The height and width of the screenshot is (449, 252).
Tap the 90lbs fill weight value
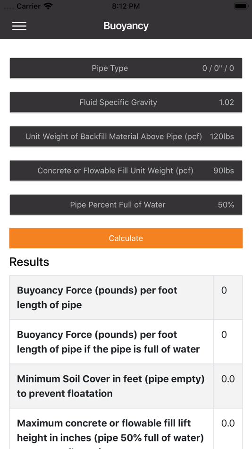pos(224,171)
